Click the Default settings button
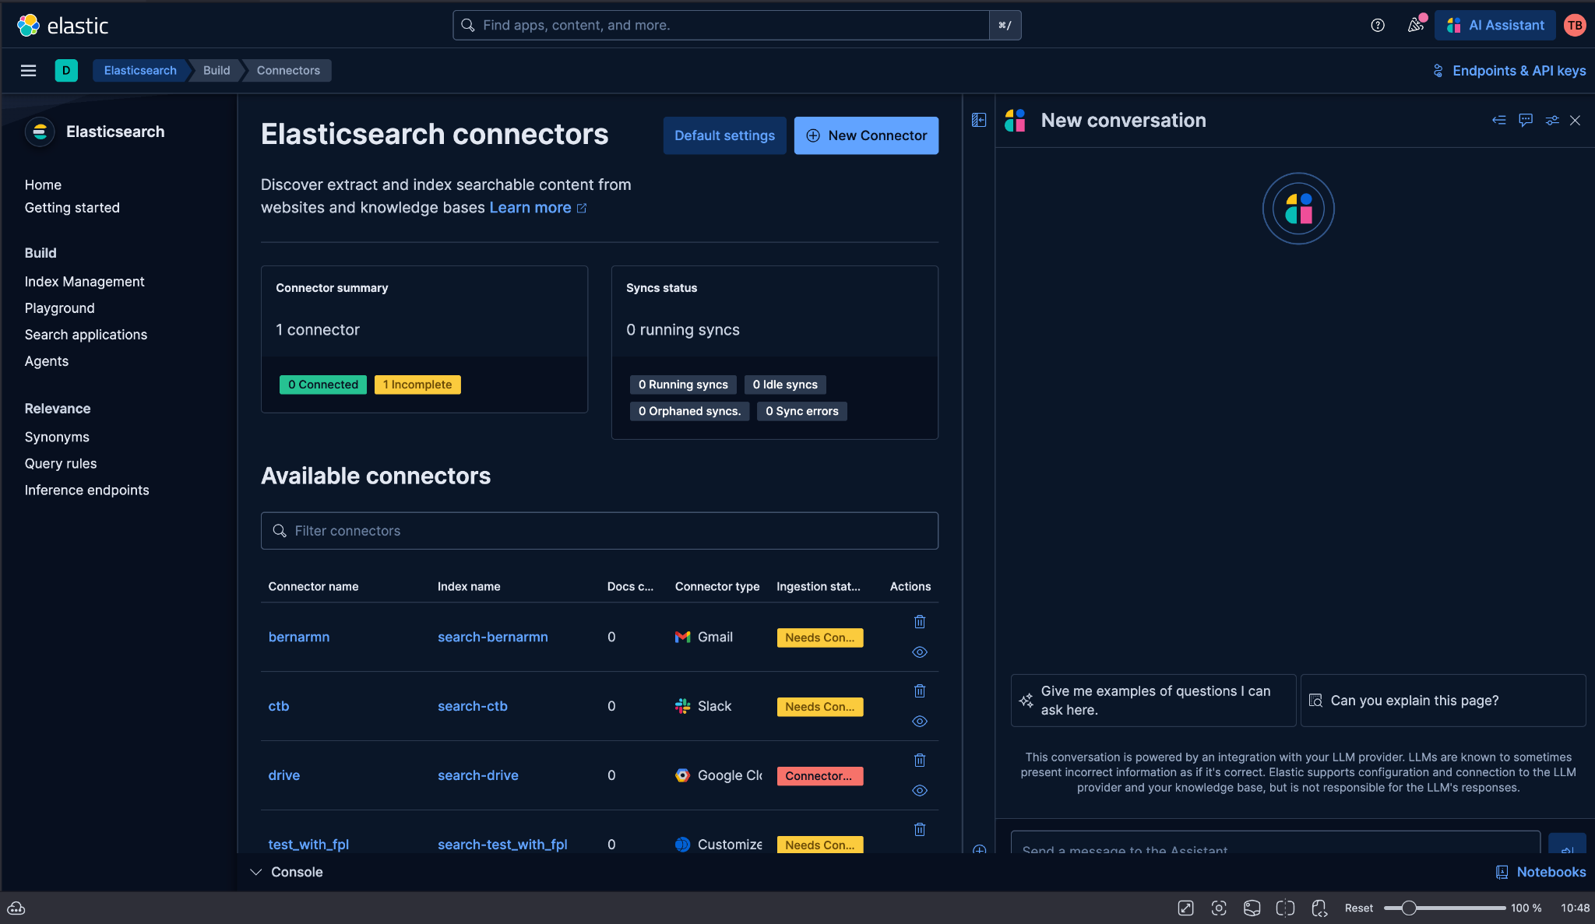 click(x=724, y=135)
